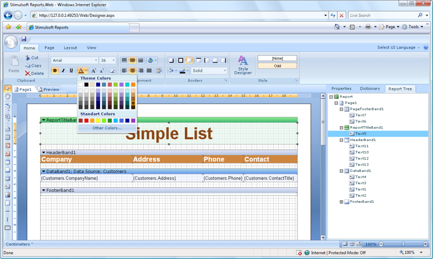The height and width of the screenshot is (259, 433).
Task: Toggle center horizontal text alignment
Action: (x=132, y=70)
